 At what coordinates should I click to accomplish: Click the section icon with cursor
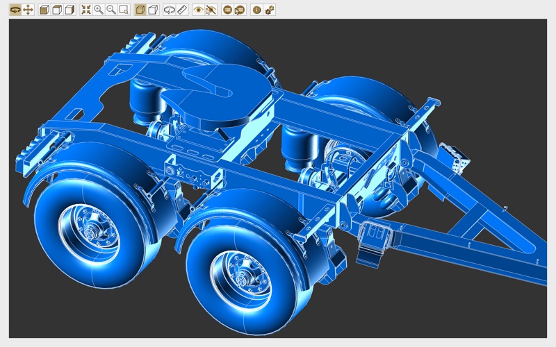point(240,10)
